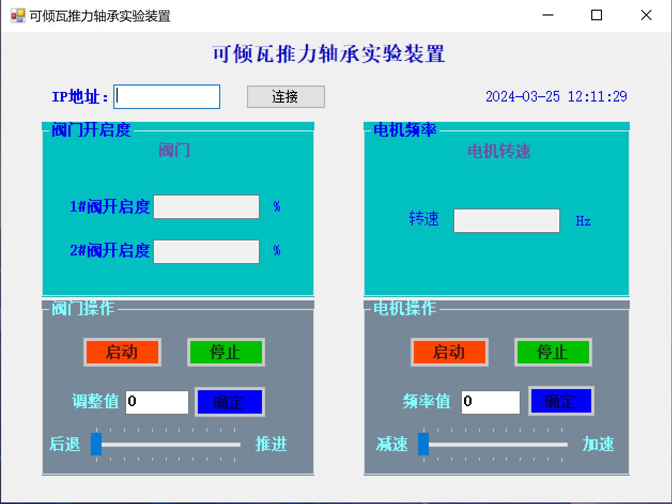Viewport: 672px width, 504px height.
Task: Click the 调整值 value input box
Action: 157,402
